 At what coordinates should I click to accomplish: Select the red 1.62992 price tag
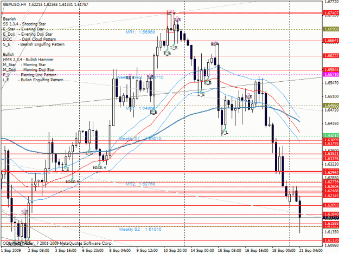pyautogui.click(x=330, y=172)
